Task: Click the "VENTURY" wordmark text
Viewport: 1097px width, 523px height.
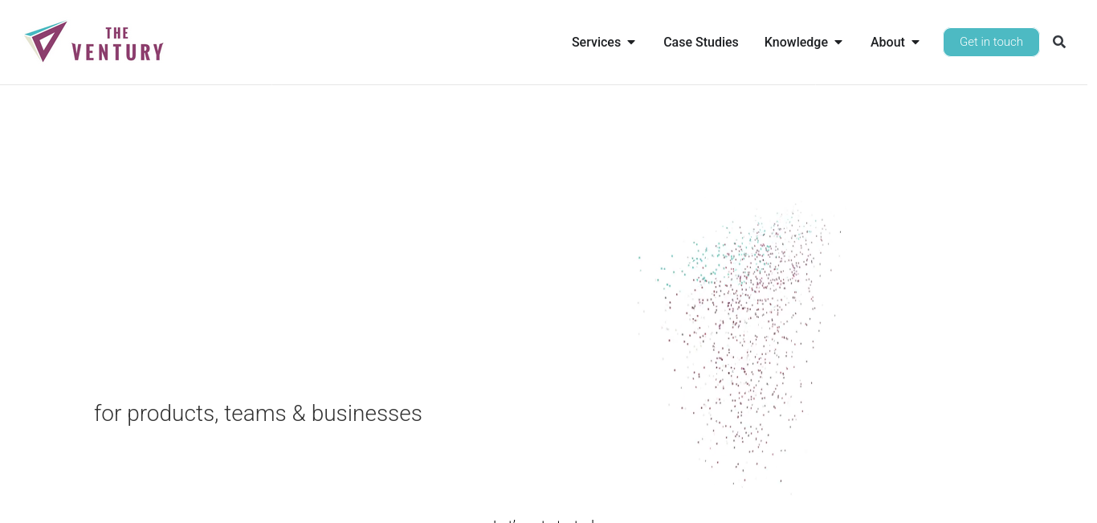Action: 117,52
